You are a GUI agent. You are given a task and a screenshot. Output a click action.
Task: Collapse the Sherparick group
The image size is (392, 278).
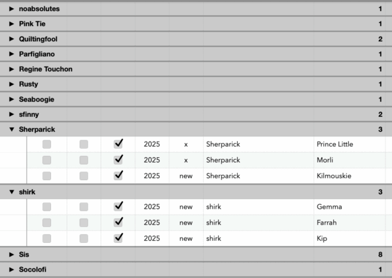click(x=12, y=130)
